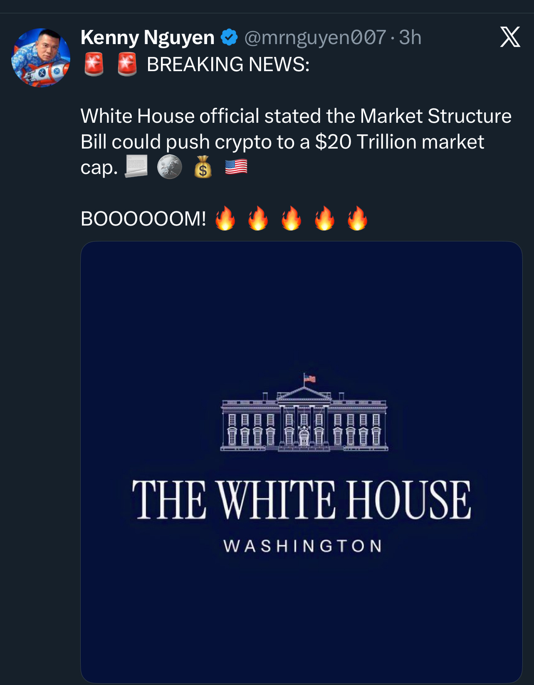Open the Kenny Nguyen display name link
534x685 pixels.
148,37
